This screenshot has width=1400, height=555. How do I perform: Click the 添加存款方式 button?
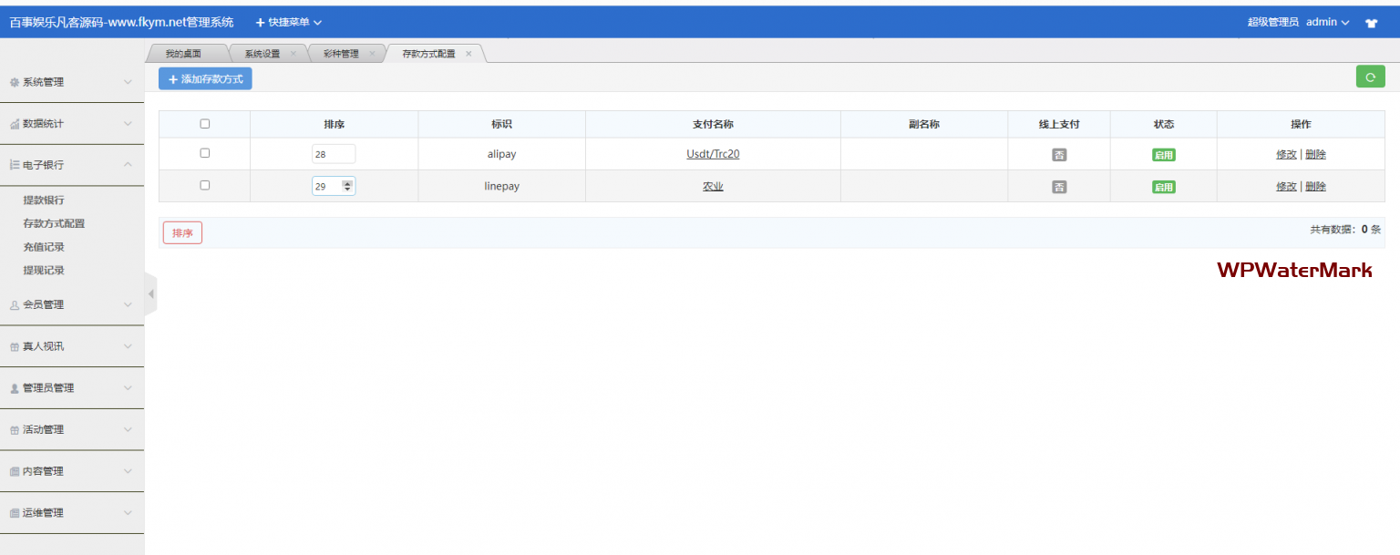click(205, 79)
